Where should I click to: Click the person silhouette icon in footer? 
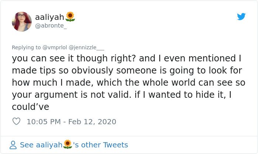tap(13, 145)
